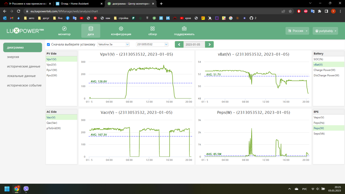Toggle 'Сначала выберите установку' checkbox

pos(48,45)
